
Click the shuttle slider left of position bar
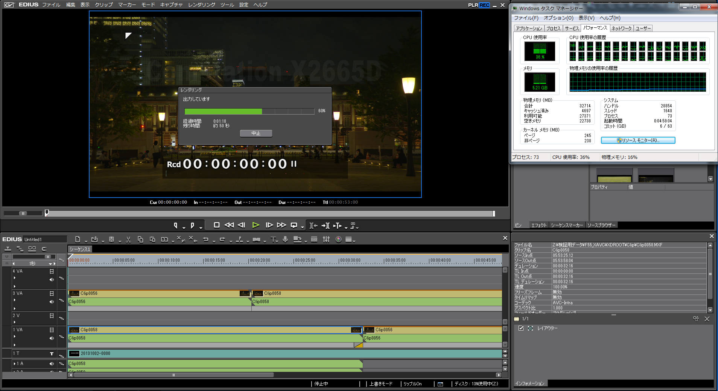(x=23, y=213)
